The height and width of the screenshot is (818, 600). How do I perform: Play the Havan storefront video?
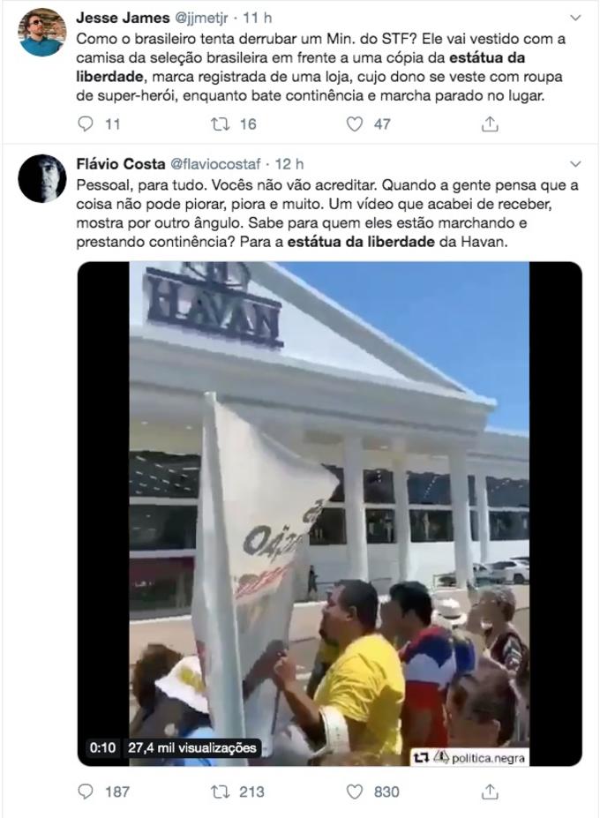pyautogui.click(x=330, y=514)
